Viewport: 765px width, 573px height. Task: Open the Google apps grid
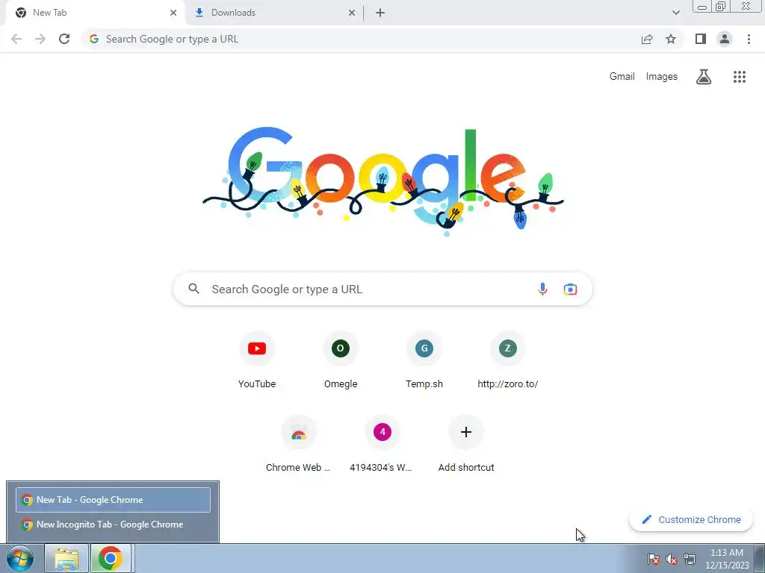[x=739, y=77]
